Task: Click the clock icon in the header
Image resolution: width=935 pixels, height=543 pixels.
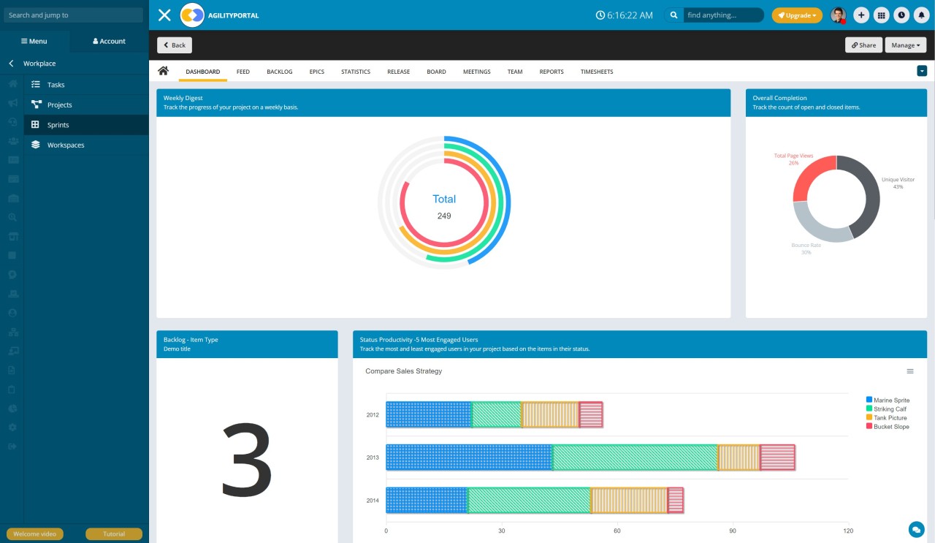Action: click(900, 15)
